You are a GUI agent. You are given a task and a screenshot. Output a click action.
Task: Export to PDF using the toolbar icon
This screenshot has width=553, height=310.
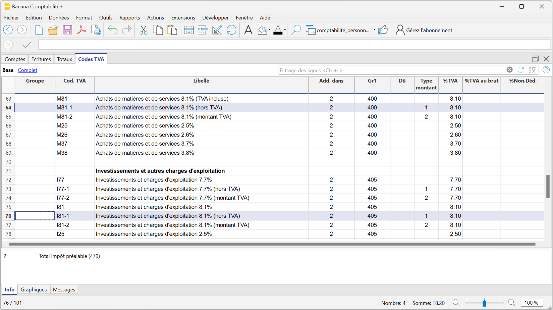81,30
